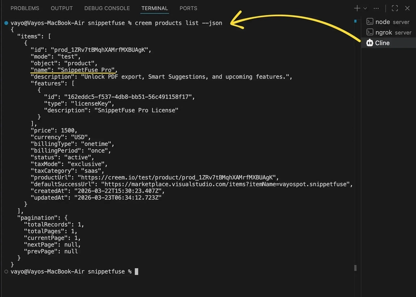Click the "totalRecords": 1 line
Image resolution: width=416 pixels, height=297 pixels.
[x=54, y=225]
